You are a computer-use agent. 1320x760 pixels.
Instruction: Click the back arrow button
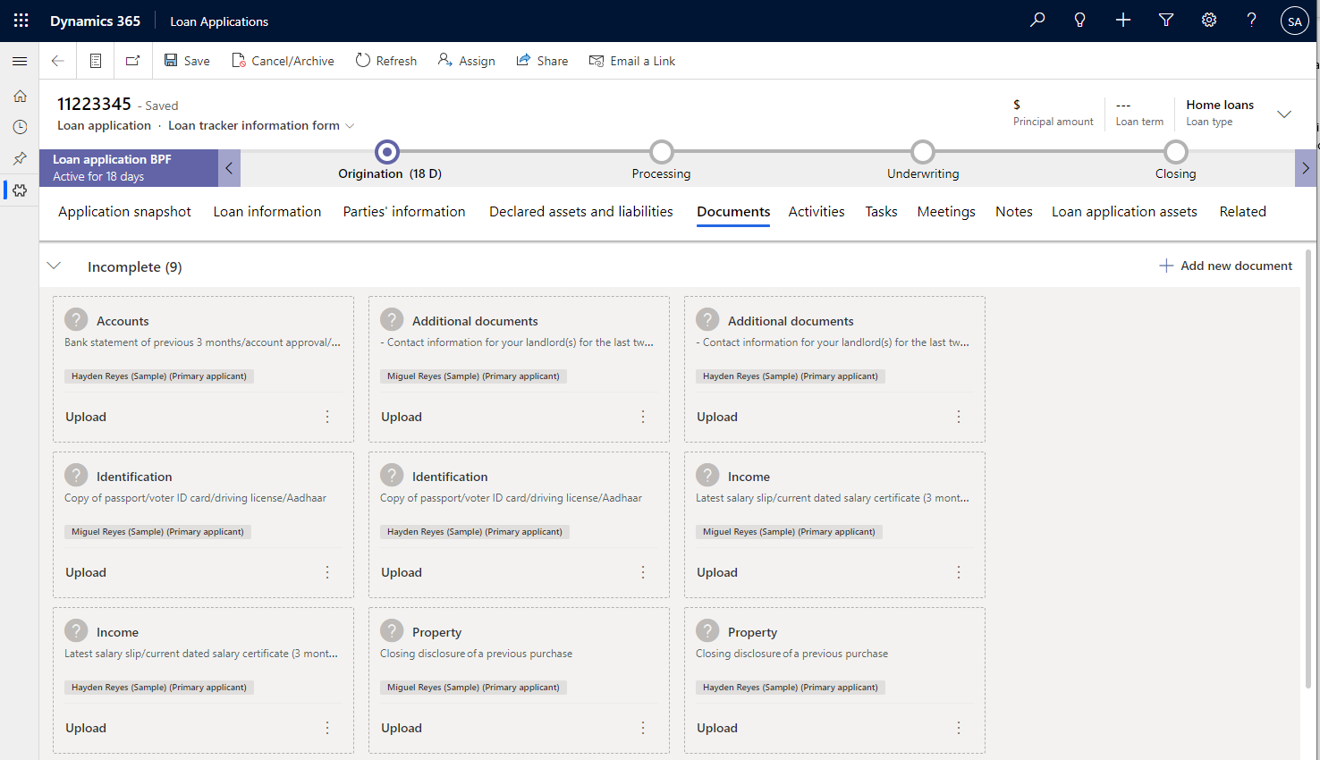(x=57, y=61)
